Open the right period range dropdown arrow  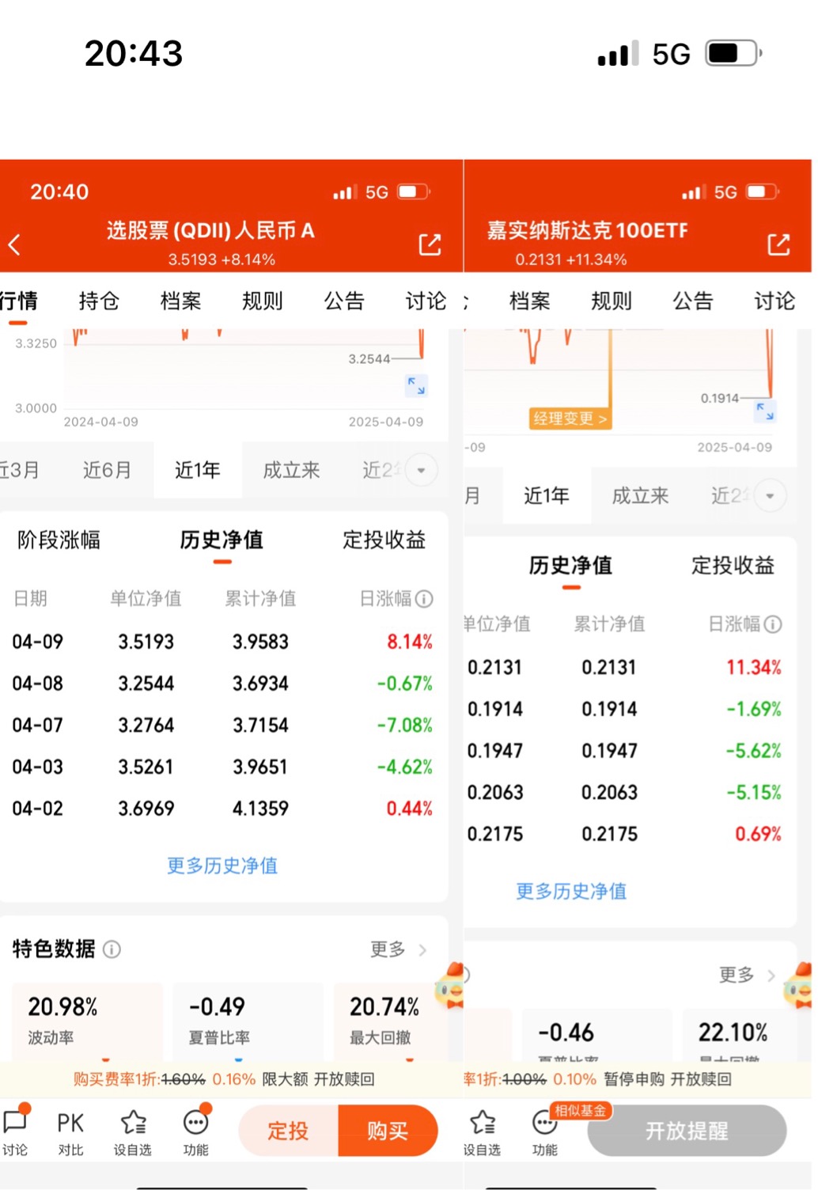770,496
